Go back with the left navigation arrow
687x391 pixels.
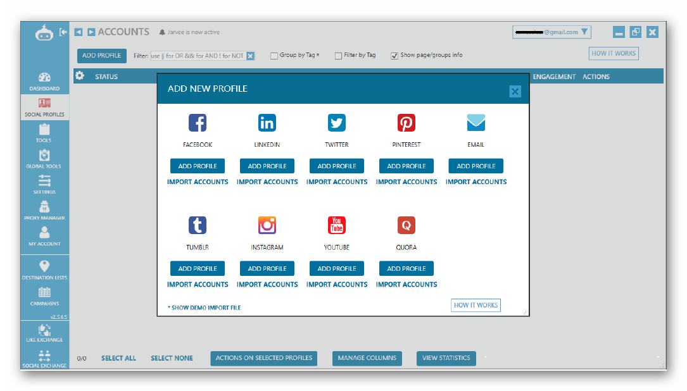(x=79, y=32)
